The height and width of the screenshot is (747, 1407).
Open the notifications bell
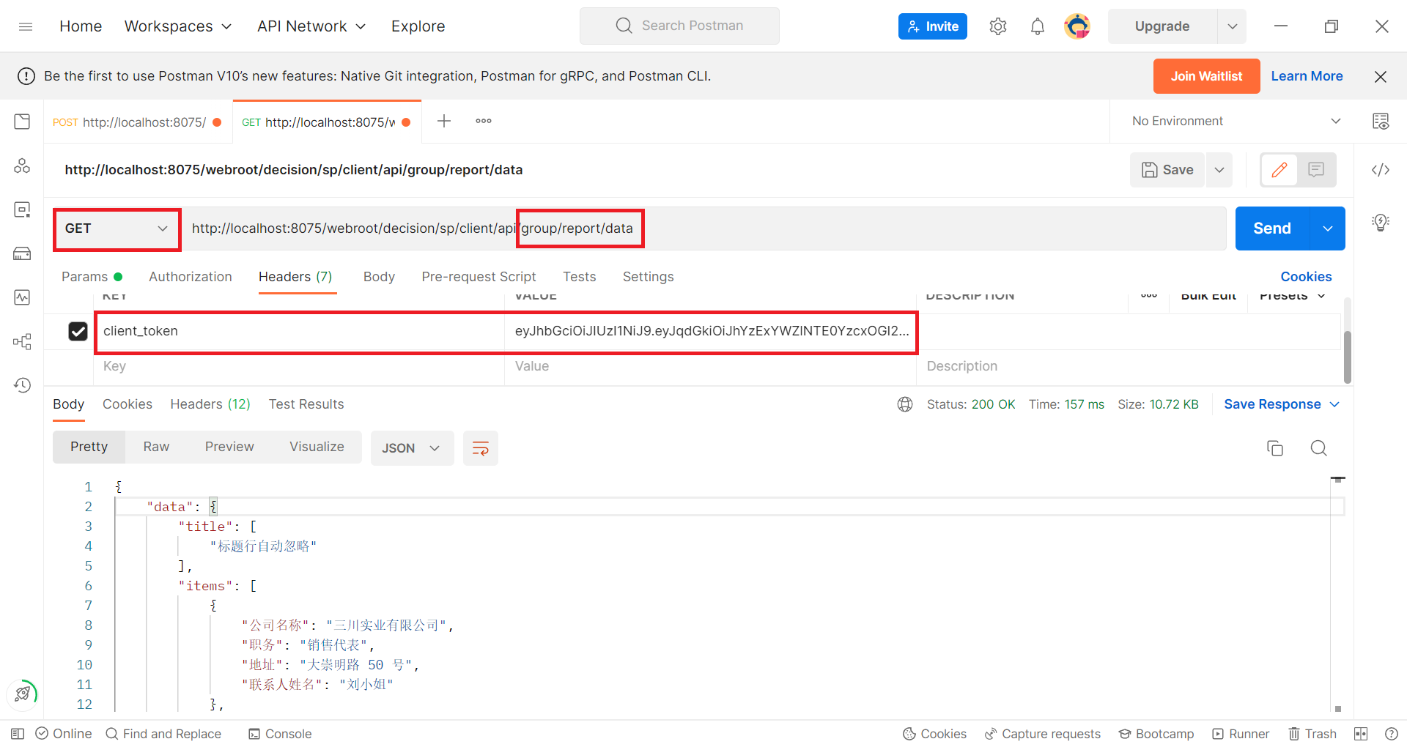(1038, 26)
